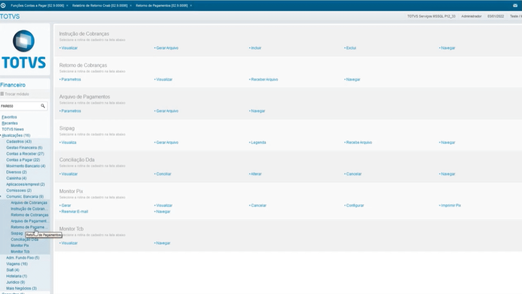Switch to Funções Contas a Pagar tab

37,5
